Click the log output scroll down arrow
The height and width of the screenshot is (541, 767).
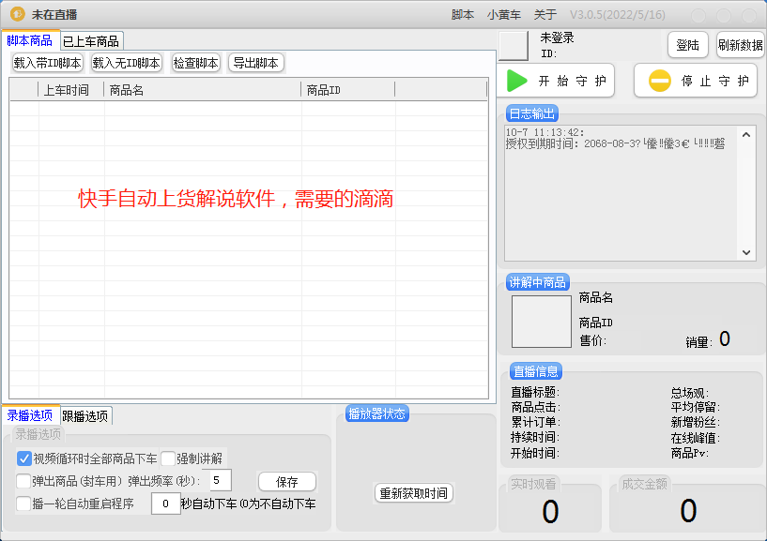click(x=746, y=252)
